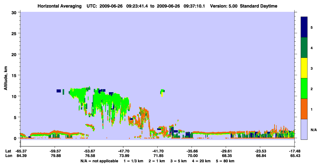Click the '1 = 1/3 km' legend entry
The height and width of the screenshot is (168, 327).
[133, 161]
